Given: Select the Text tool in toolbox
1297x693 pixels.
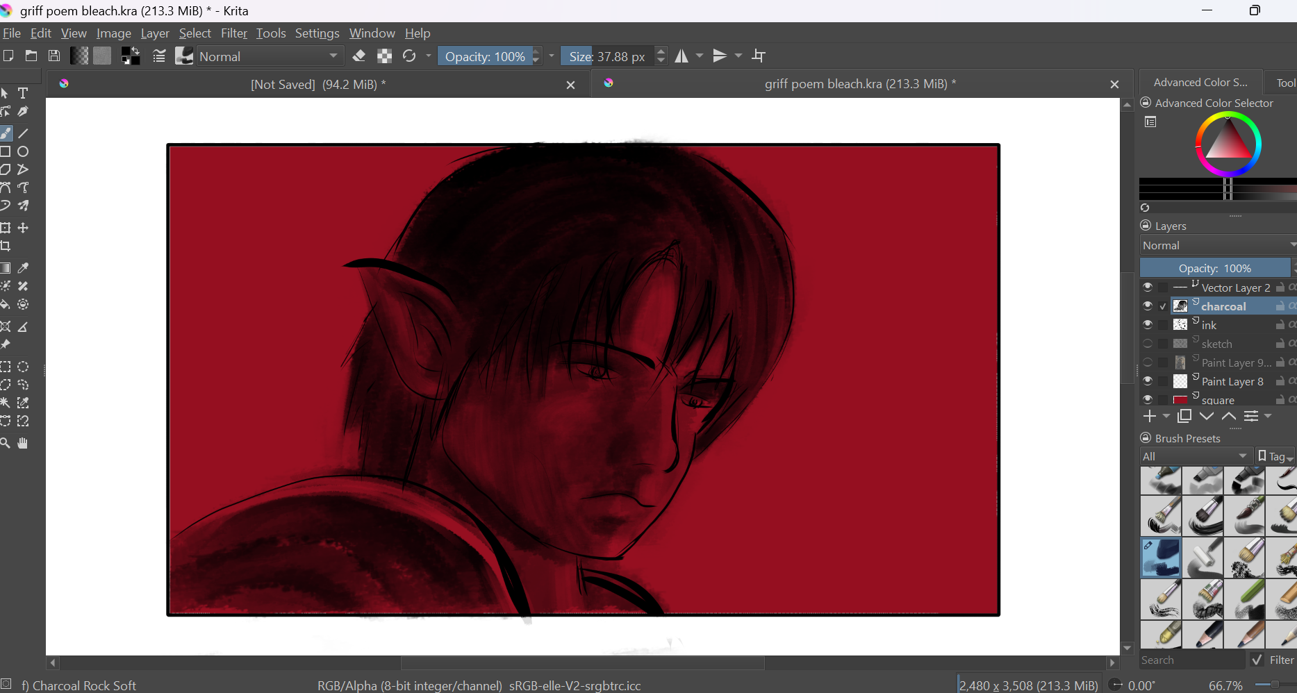Looking at the screenshot, I should [23, 93].
